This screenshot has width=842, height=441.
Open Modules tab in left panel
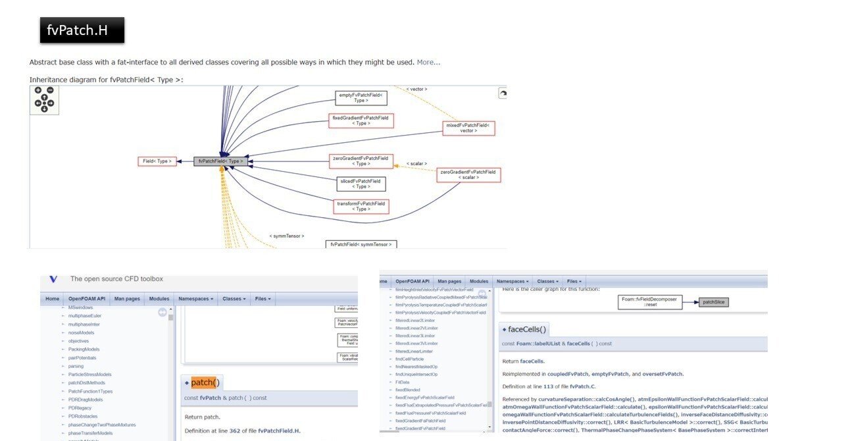click(159, 299)
